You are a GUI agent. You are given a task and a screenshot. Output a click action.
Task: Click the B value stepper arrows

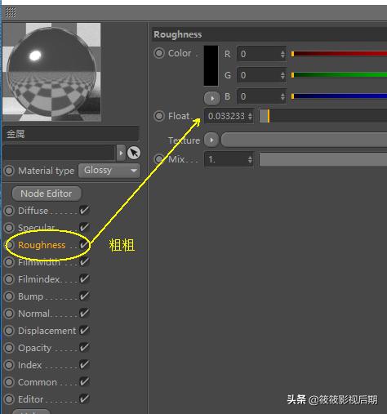click(x=282, y=96)
